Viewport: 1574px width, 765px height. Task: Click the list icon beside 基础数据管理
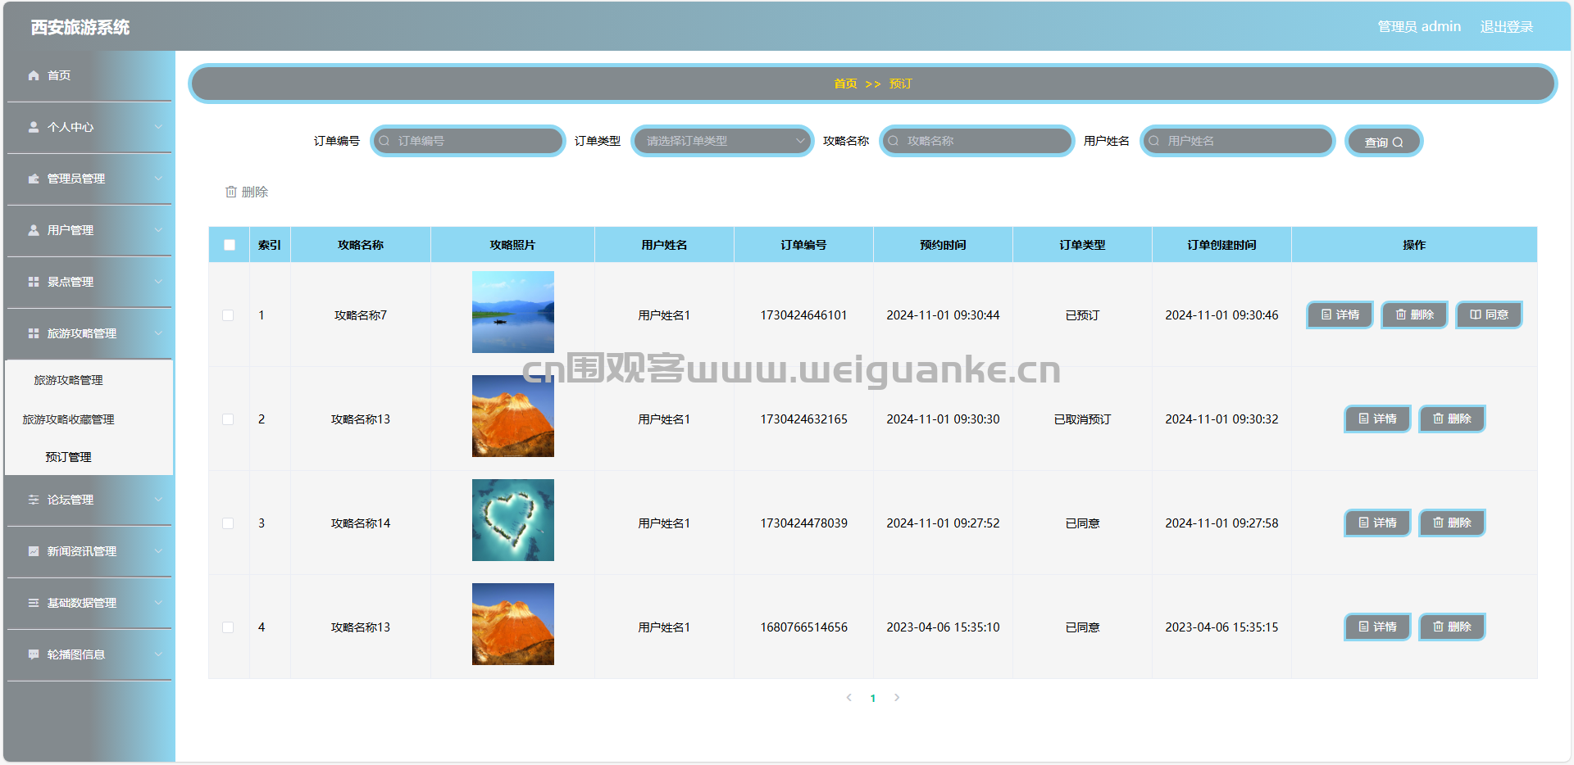coord(34,603)
